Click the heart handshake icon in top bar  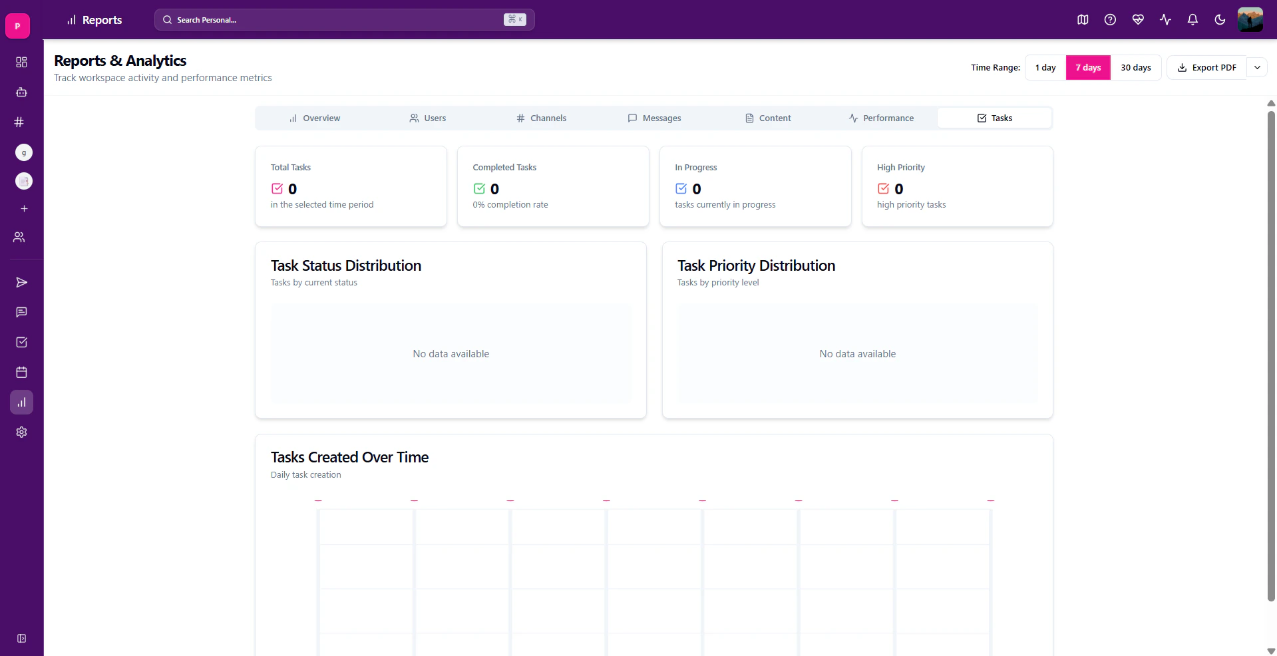(1138, 20)
